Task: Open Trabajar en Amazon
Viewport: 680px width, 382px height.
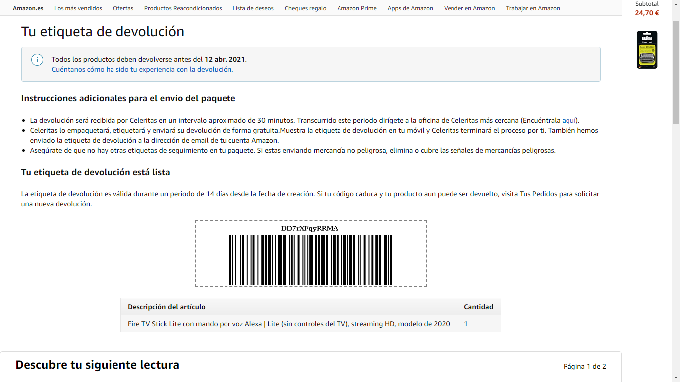Action: tap(533, 8)
